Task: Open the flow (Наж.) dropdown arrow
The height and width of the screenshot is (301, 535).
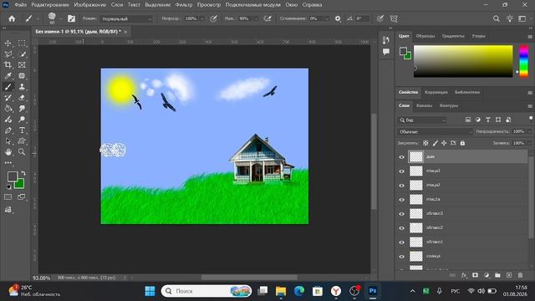Action: click(x=256, y=18)
